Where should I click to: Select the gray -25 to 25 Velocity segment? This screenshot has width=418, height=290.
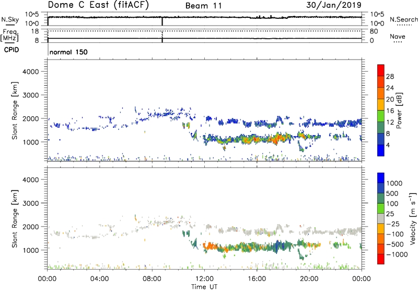pyautogui.click(x=381, y=218)
